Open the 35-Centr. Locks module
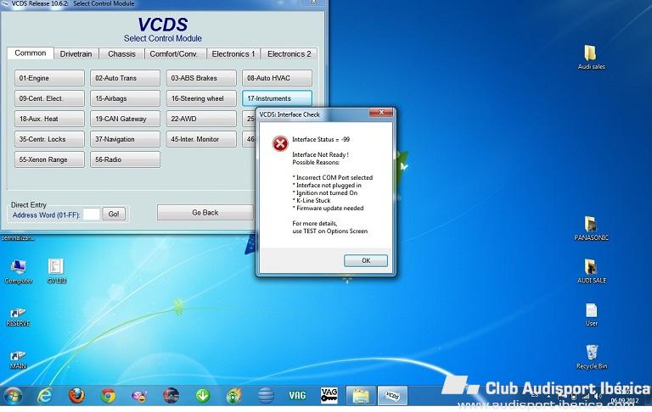The height and width of the screenshot is (412, 652). coord(49,139)
